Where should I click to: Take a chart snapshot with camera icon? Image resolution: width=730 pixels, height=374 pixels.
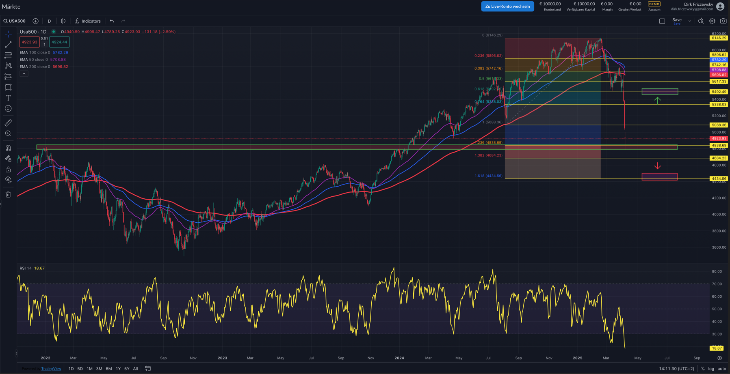click(x=723, y=21)
